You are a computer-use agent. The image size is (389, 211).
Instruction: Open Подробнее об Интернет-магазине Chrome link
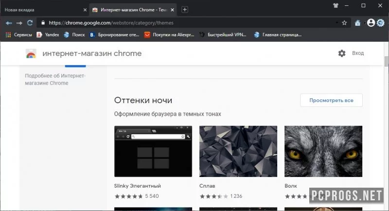point(55,79)
